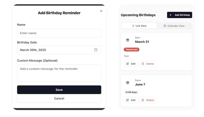Image resolution: width=204 pixels, height=117 pixels.
Task: Click the Add Birthday button
Action: (x=180, y=15)
